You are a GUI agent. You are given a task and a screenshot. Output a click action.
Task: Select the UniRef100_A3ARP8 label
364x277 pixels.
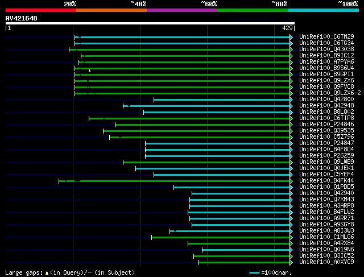click(x=326, y=206)
